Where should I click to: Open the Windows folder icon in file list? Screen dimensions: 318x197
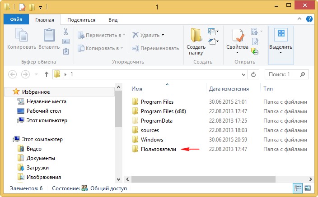tap(135, 140)
